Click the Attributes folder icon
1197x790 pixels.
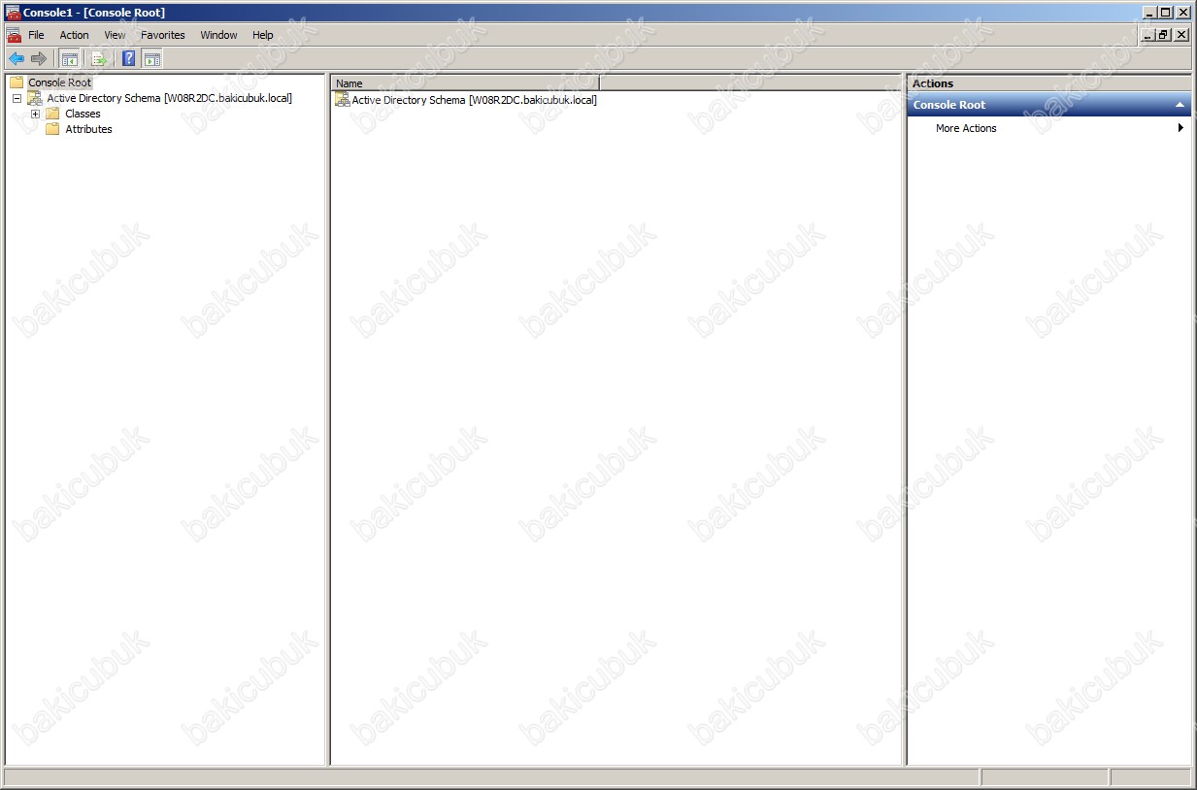coord(53,129)
